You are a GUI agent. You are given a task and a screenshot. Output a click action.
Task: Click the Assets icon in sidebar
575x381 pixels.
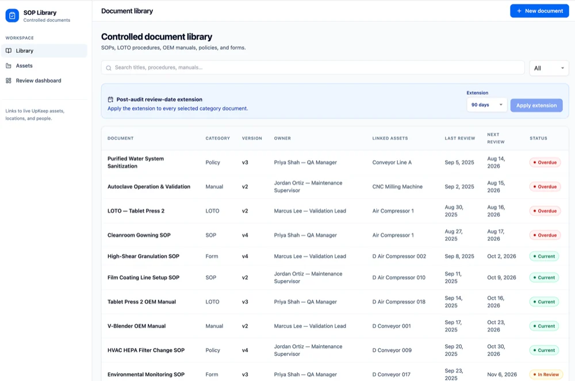(9, 66)
